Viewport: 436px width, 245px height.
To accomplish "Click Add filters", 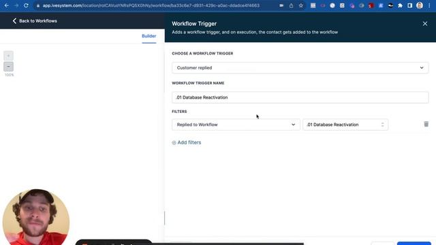I will 187,142.
